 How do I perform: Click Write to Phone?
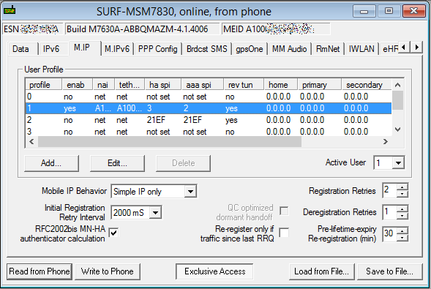[107, 271]
